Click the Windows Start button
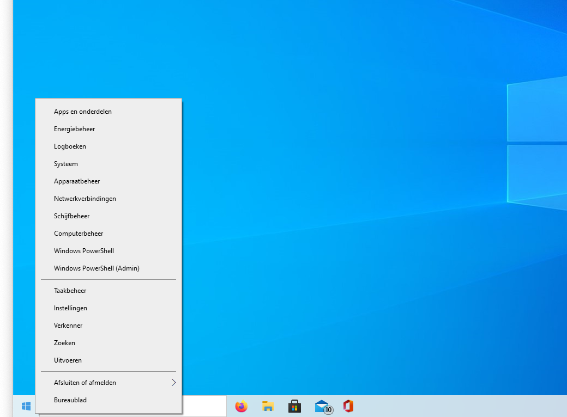Image resolution: width=567 pixels, height=417 pixels. [x=26, y=406]
